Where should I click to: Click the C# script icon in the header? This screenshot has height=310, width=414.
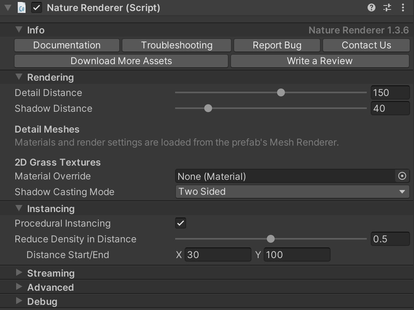click(x=22, y=7)
